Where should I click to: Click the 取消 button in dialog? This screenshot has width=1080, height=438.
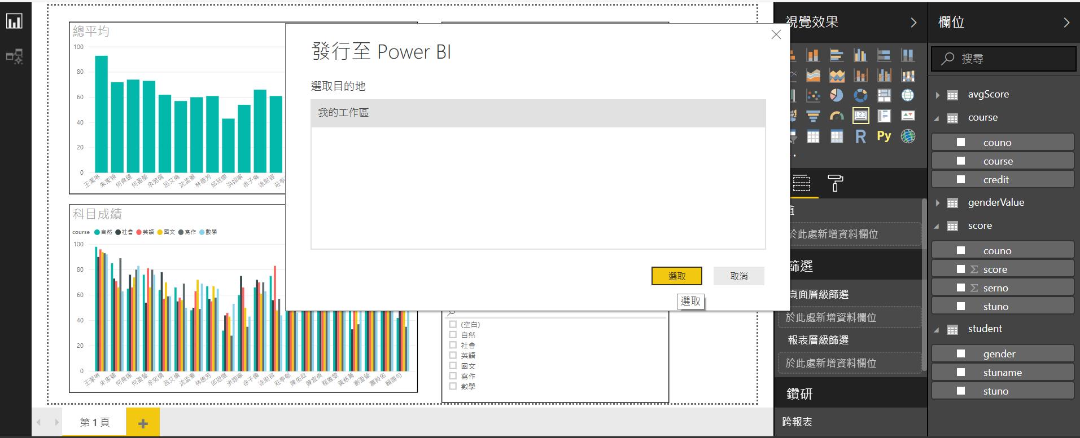tap(739, 276)
